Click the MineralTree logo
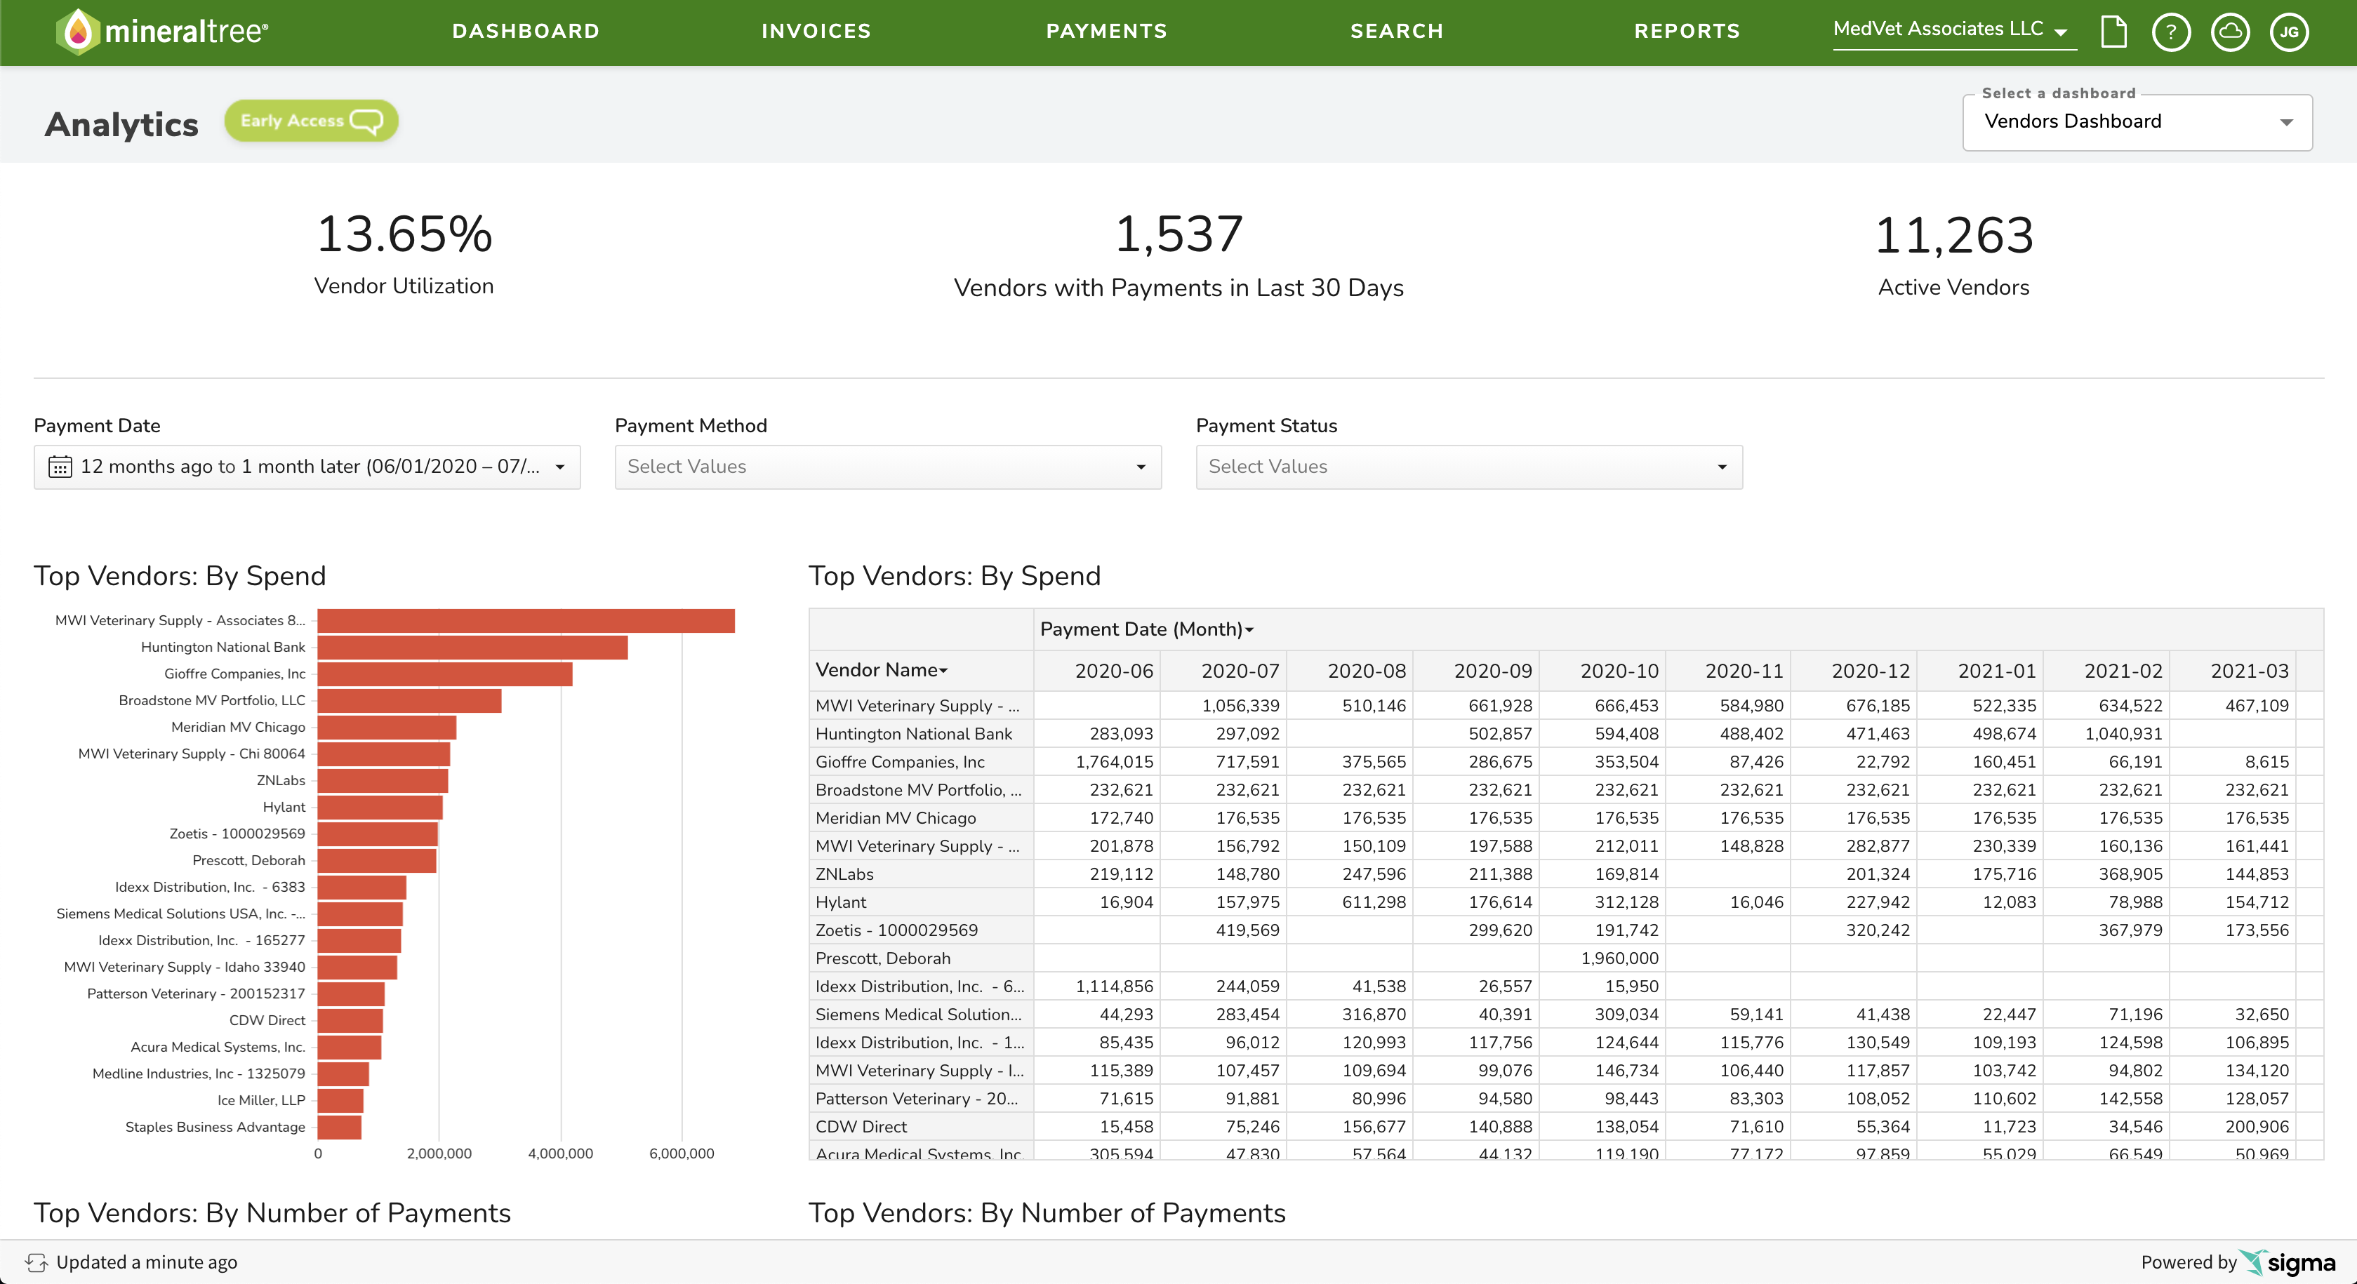This screenshot has width=2357, height=1284. (x=162, y=31)
